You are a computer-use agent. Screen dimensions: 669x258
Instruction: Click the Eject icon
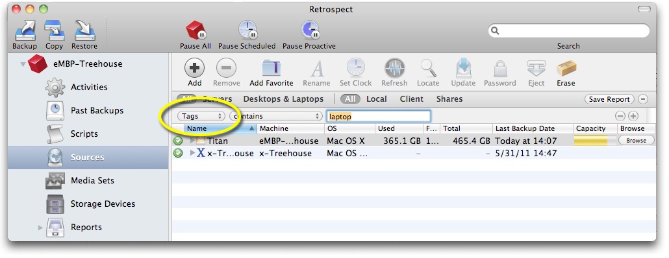[536, 67]
